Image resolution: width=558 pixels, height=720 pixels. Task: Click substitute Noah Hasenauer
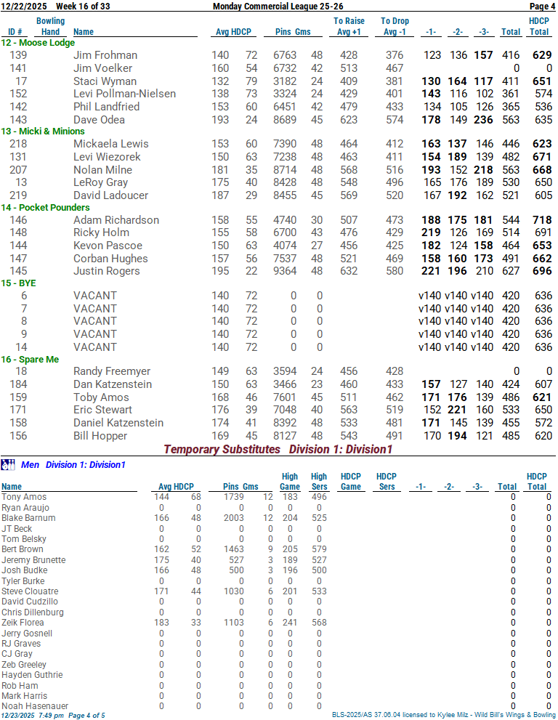click(x=35, y=706)
